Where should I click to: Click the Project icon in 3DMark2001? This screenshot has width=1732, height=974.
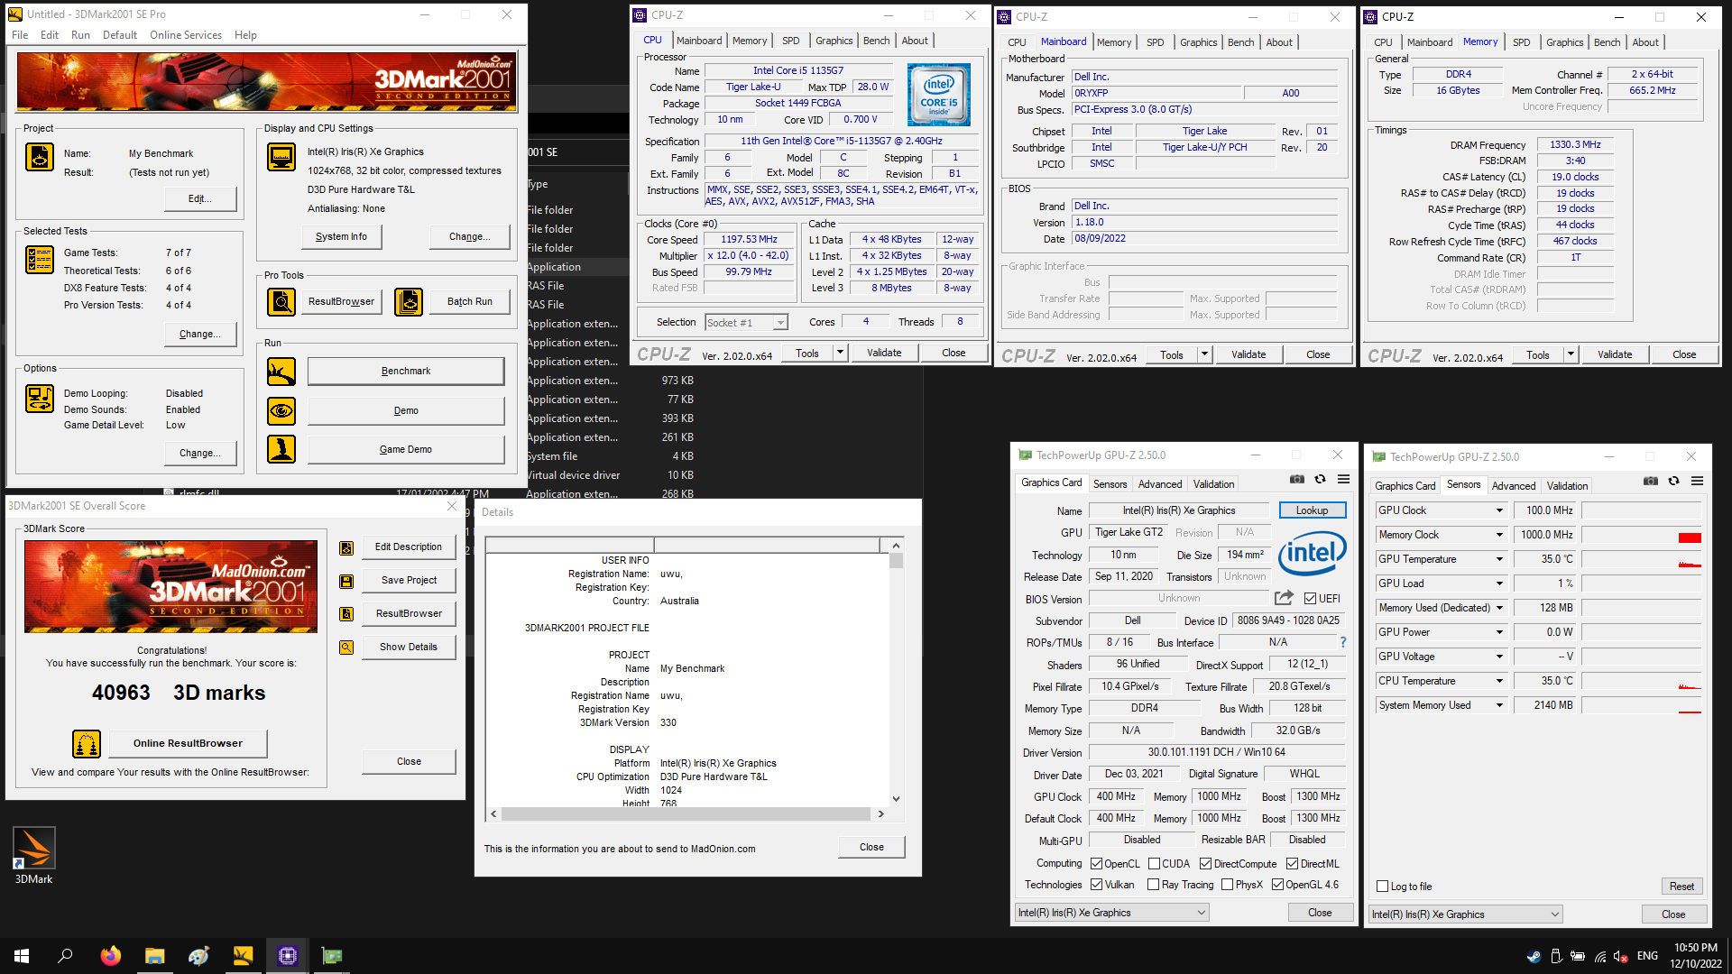click(x=40, y=157)
